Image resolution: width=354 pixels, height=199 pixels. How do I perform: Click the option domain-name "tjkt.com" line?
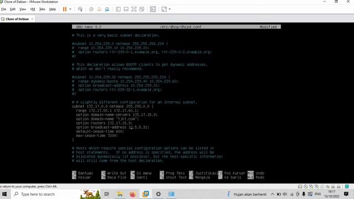click(x=107, y=119)
